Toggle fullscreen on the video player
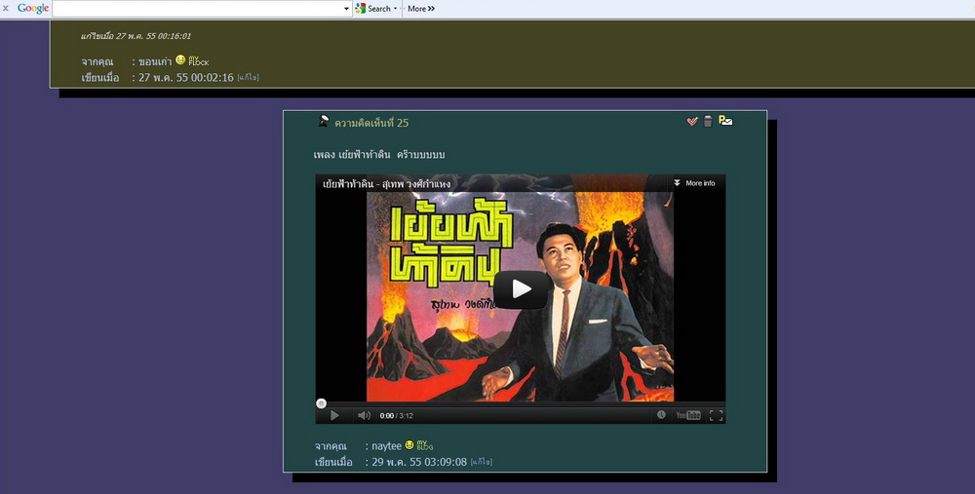Screen dimensions: 975x494 coord(716,416)
